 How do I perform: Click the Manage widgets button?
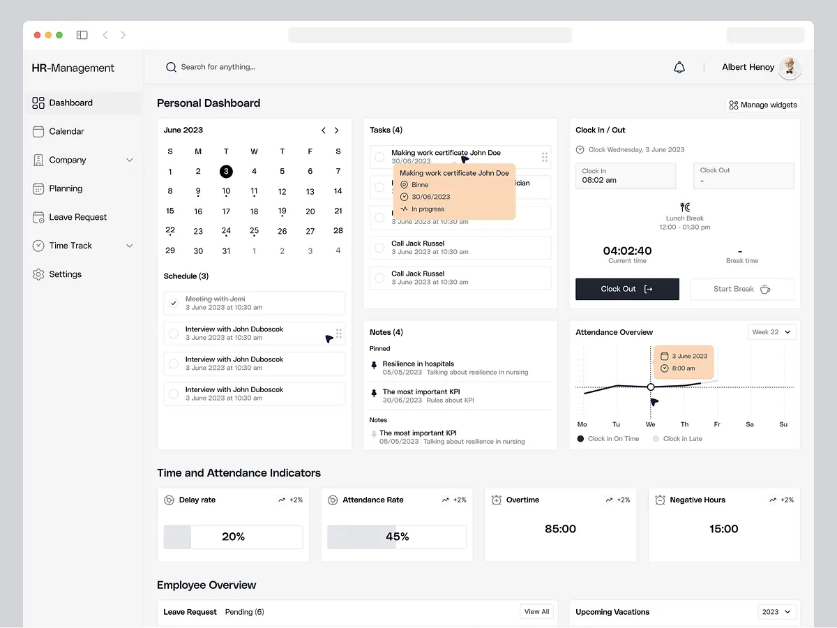[x=763, y=105]
